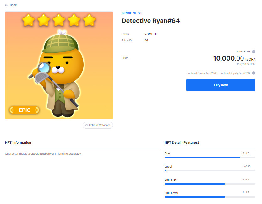This screenshot has height=204, width=262.
Task: Click the Skill Slot progress bar
Action: click(x=210, y=184)
